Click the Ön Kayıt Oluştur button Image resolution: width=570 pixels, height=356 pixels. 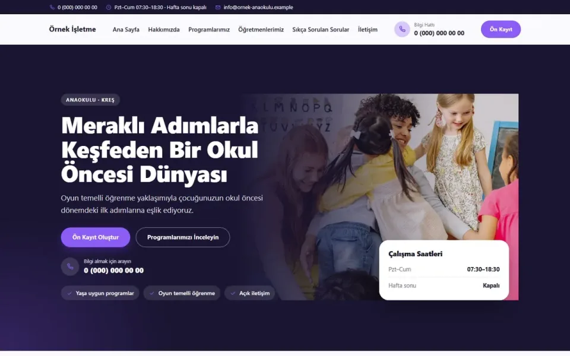coord(95,237)
